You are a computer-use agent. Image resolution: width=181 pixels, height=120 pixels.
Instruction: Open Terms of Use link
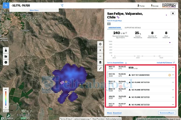pyautogui.click(x=66, y=119)
